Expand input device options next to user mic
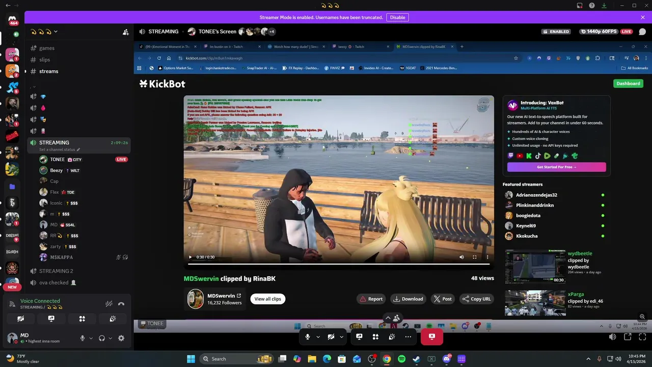652x367 pixels. click(91, 338)
